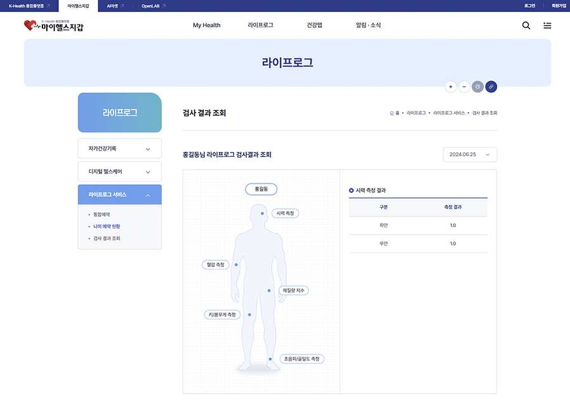This screenshot has height=405, width=570.
Task: Open the 2024.06.25 date dropdown
Action: click(469, 154)
